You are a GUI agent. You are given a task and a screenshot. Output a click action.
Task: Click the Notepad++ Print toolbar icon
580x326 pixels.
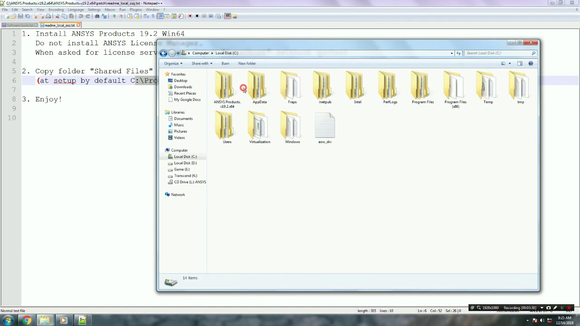(x=48, y=16)
